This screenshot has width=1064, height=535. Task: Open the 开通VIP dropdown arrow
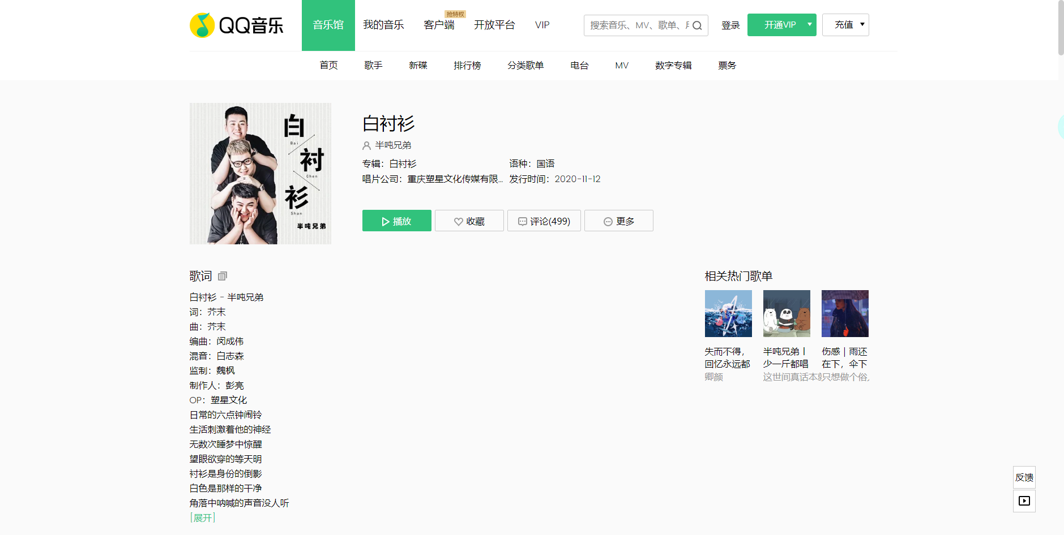809,24
